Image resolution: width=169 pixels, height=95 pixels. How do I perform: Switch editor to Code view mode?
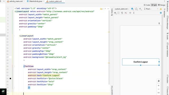click(147, 5)
